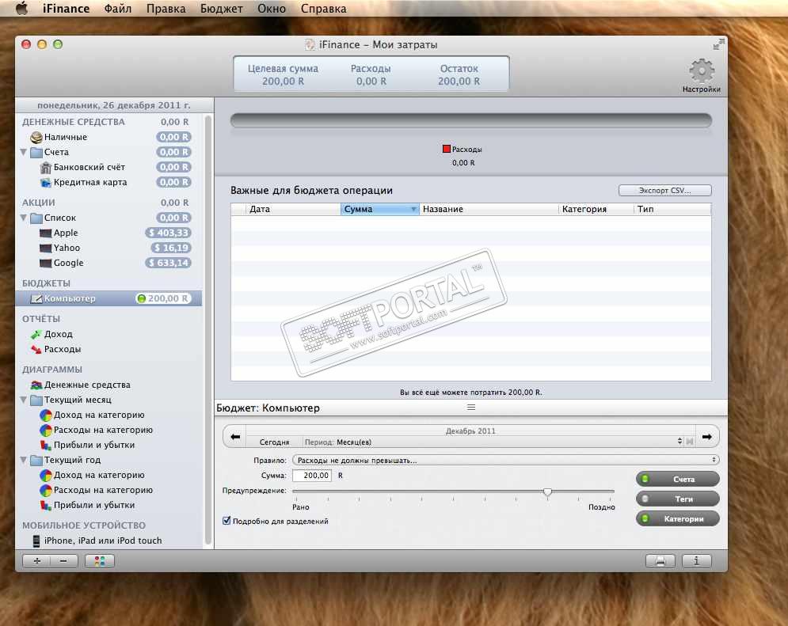The height and width of the screenshot is (626, 788).
Task: Open the Период Месяц(ев) dropdown
Action: coord(493,442)
